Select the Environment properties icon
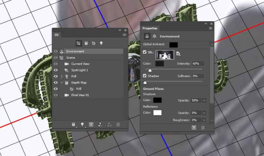 [147, 36]
